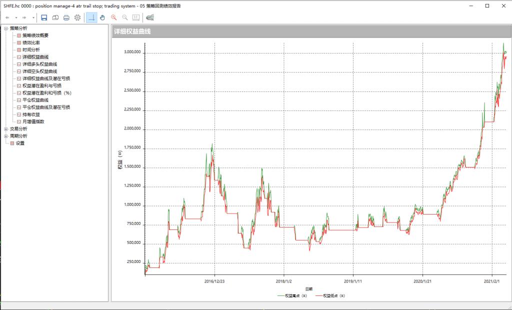Click the vertical 权益 y-axis title
The image size is (512, 310).
pos(120,160)
